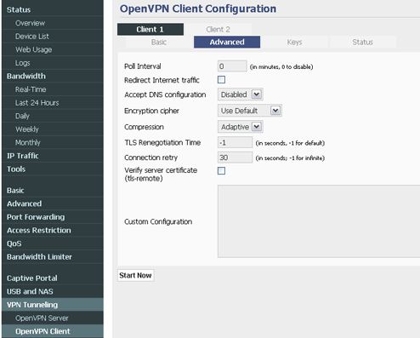The height and width of the screenshot is (338, 420).
Task: Open Bandwidth Limiter section
Action: point(53,257)
